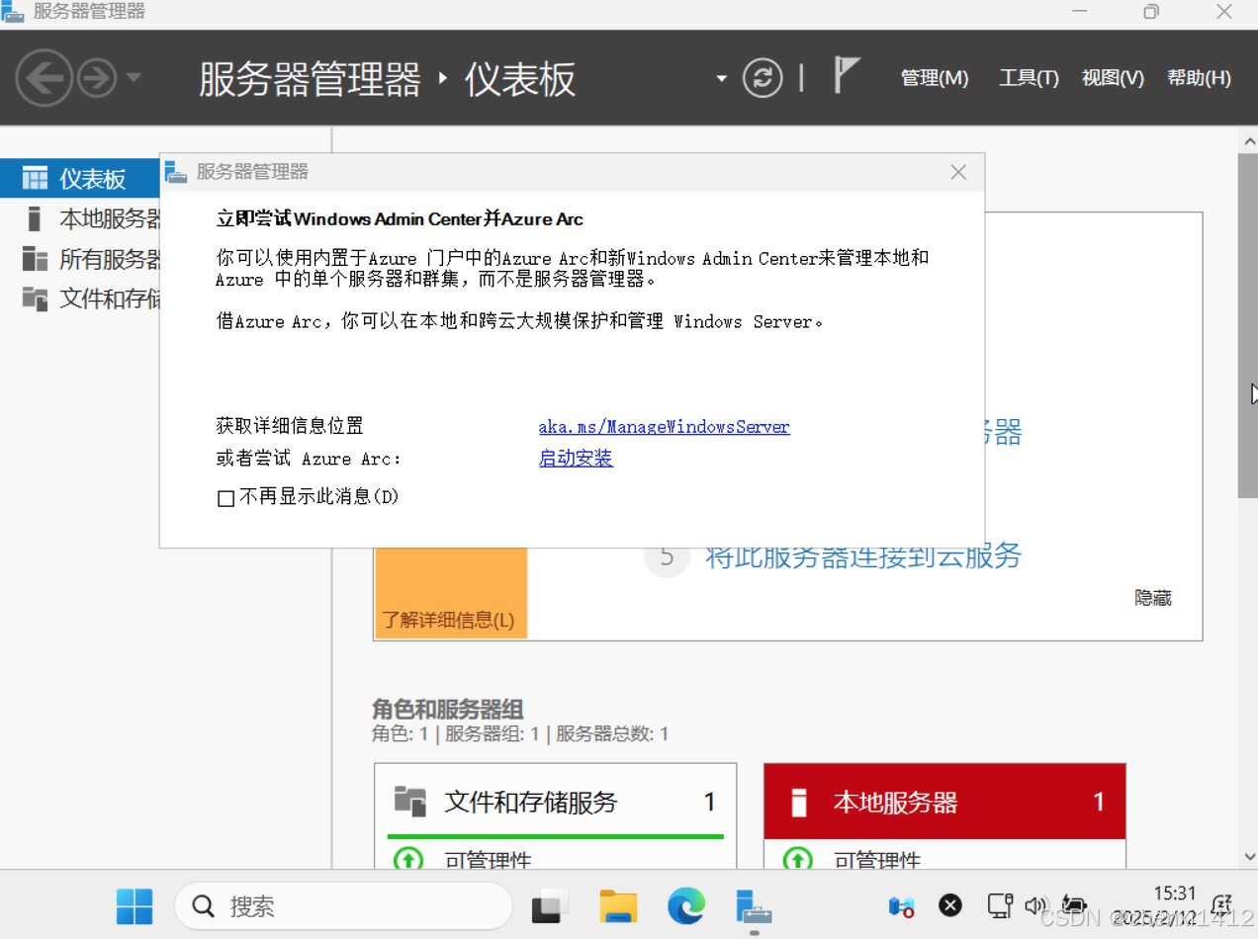Image resolution: width=1258 pixels, height=939 pixels.
Task: Click the dashboard vertical scrollbar thumb
Action: [1247, 325]
